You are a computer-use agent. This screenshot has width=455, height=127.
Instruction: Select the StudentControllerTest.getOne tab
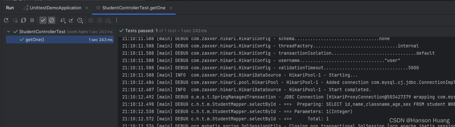133,8
